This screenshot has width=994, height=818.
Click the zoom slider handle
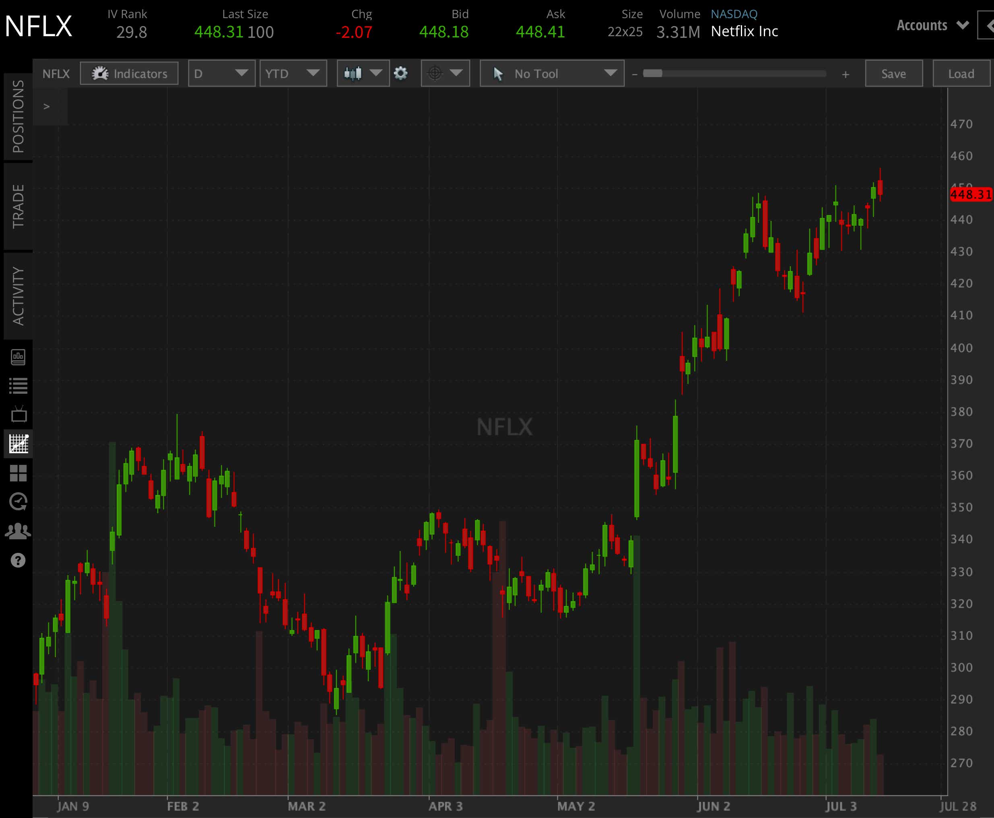pyautogui.click(x=653, y=74)
